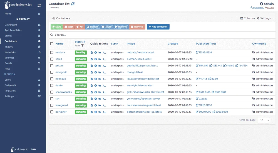Check the shadowsocks container checkbox

pyautogui.click(x=52, y=92)
